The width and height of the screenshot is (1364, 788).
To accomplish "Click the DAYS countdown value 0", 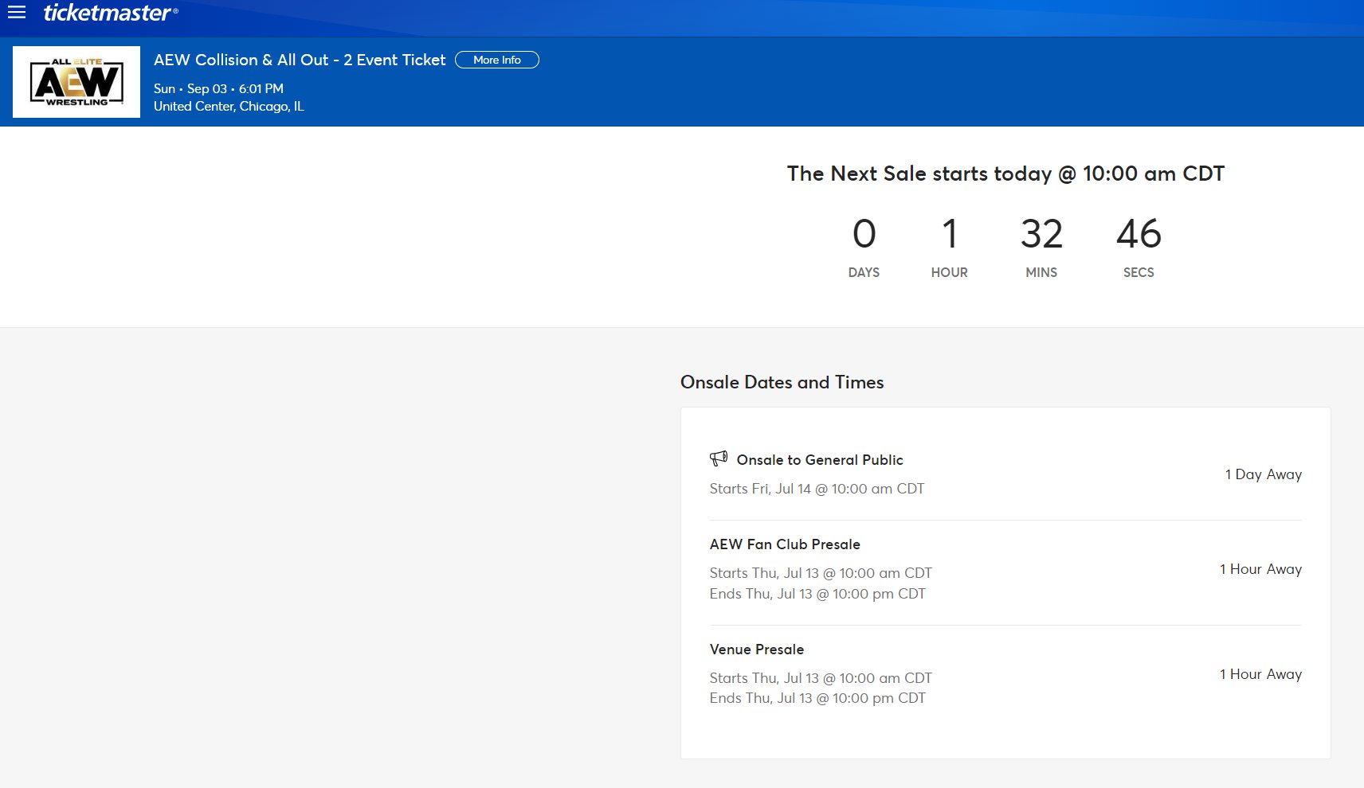I will point(864,234).
